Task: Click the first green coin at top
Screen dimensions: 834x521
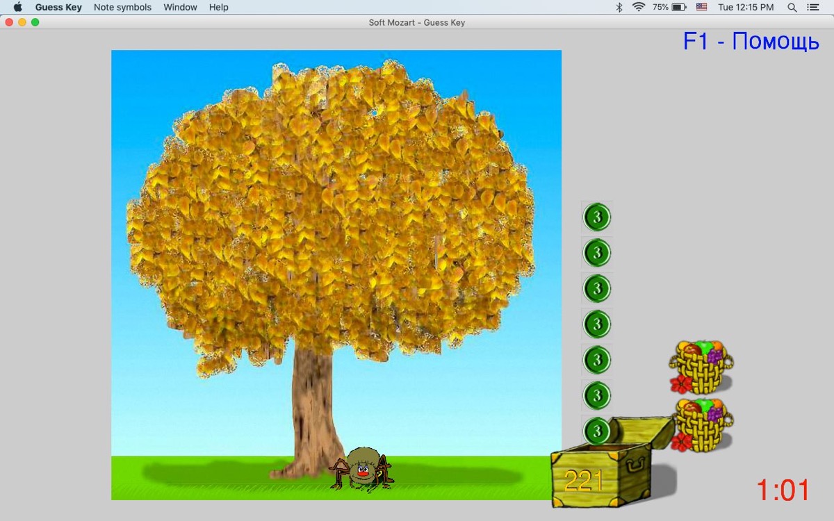Action: click(597, 217)
